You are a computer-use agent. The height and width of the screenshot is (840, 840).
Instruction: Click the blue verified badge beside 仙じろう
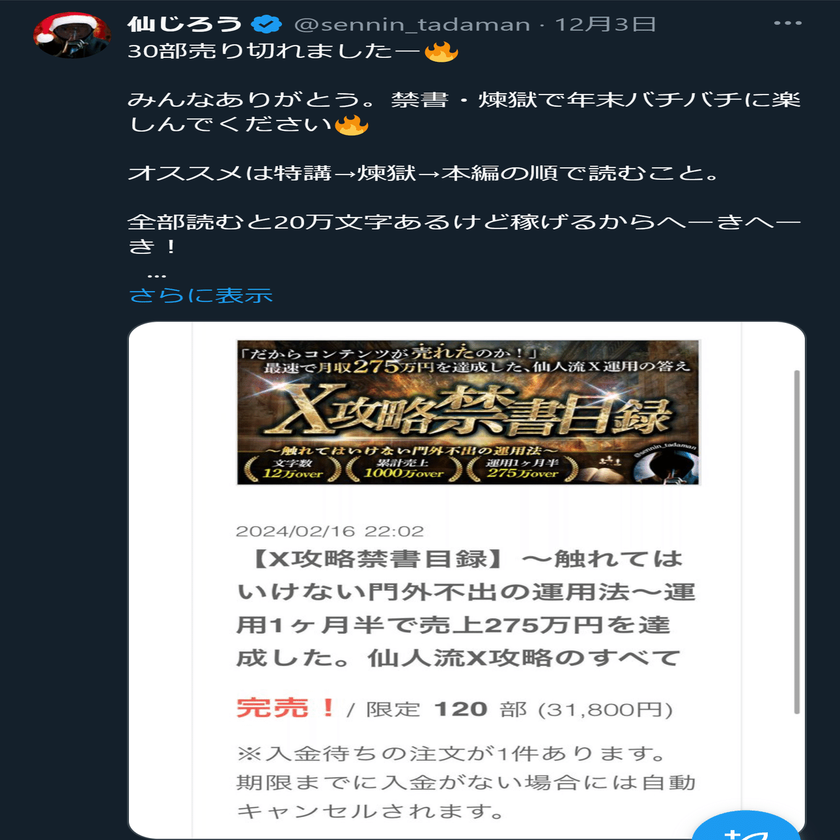click(x=266, y=24)
